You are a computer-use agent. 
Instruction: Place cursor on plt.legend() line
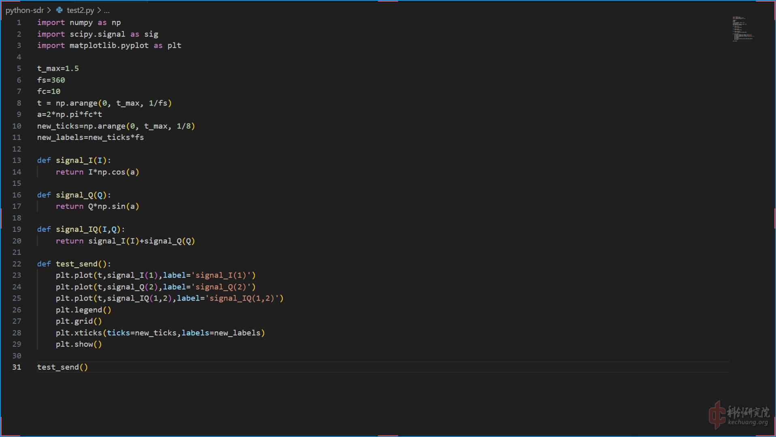click(x=83, y=310)
